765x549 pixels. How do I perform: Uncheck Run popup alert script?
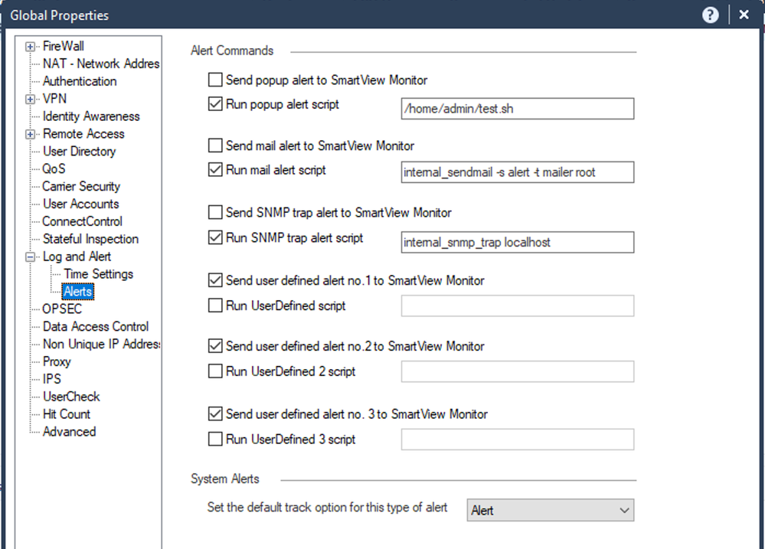pyautogui.click(x=215, y=104)
